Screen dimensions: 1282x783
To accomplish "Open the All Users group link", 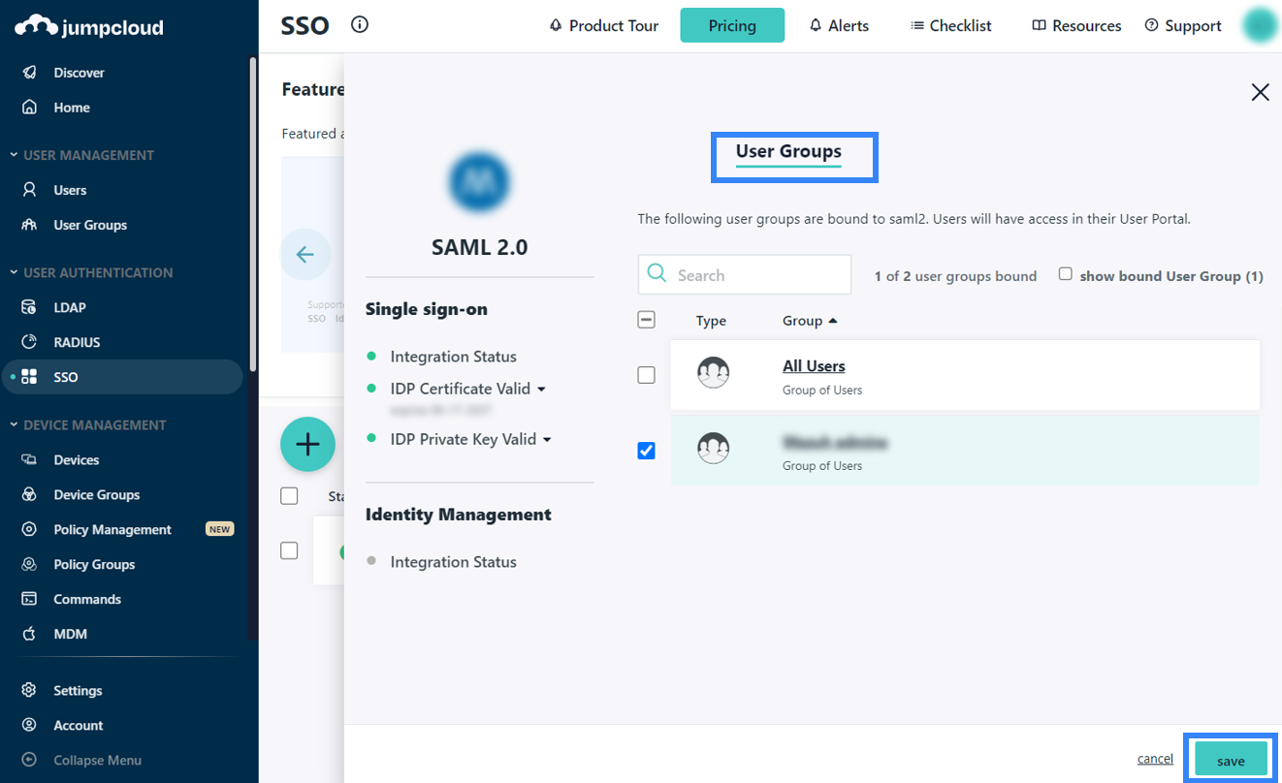I will 814,366.
